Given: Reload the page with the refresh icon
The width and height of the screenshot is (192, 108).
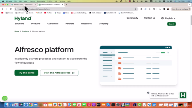Looking at the screenshot, I should pos(11,9).
